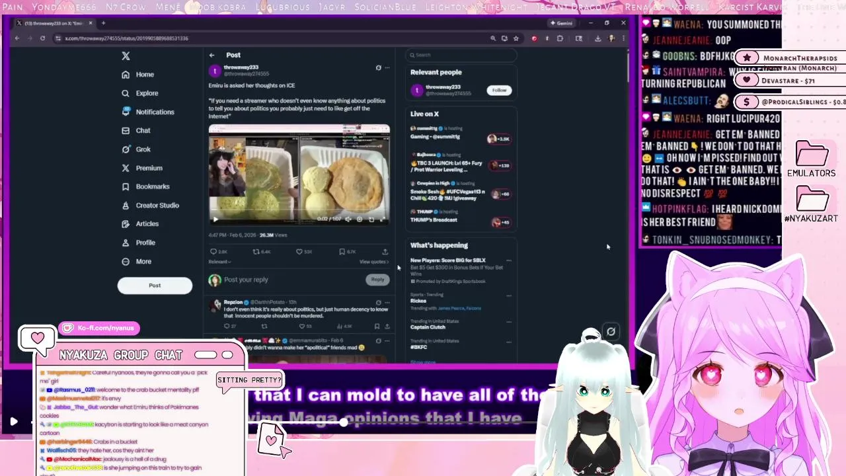Bookmark Repzion's reply

coord(377,326)
